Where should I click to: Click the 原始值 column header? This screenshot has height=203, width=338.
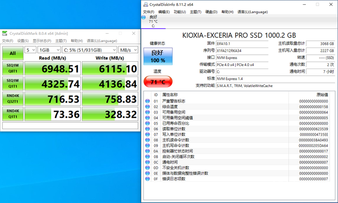tap(322, 95)
